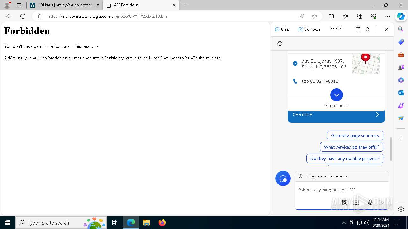Open Outlook in sidebar

(x=401, y=93)
